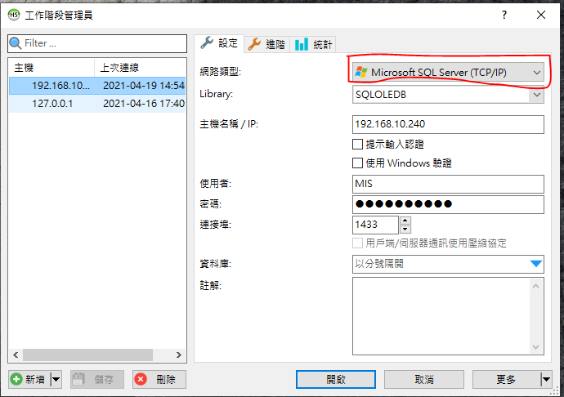Image resolution: width=564 pixels, height=397 pixels.
Task: Check the 用戶端/伺服器通訊使用壓縮協定 checkbox
Action: pos(357,243)
